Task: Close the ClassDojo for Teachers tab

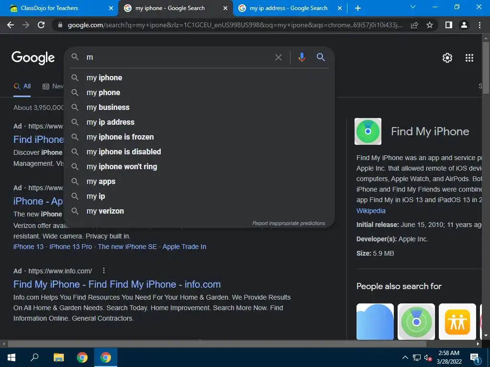Action: click(111, 9)
